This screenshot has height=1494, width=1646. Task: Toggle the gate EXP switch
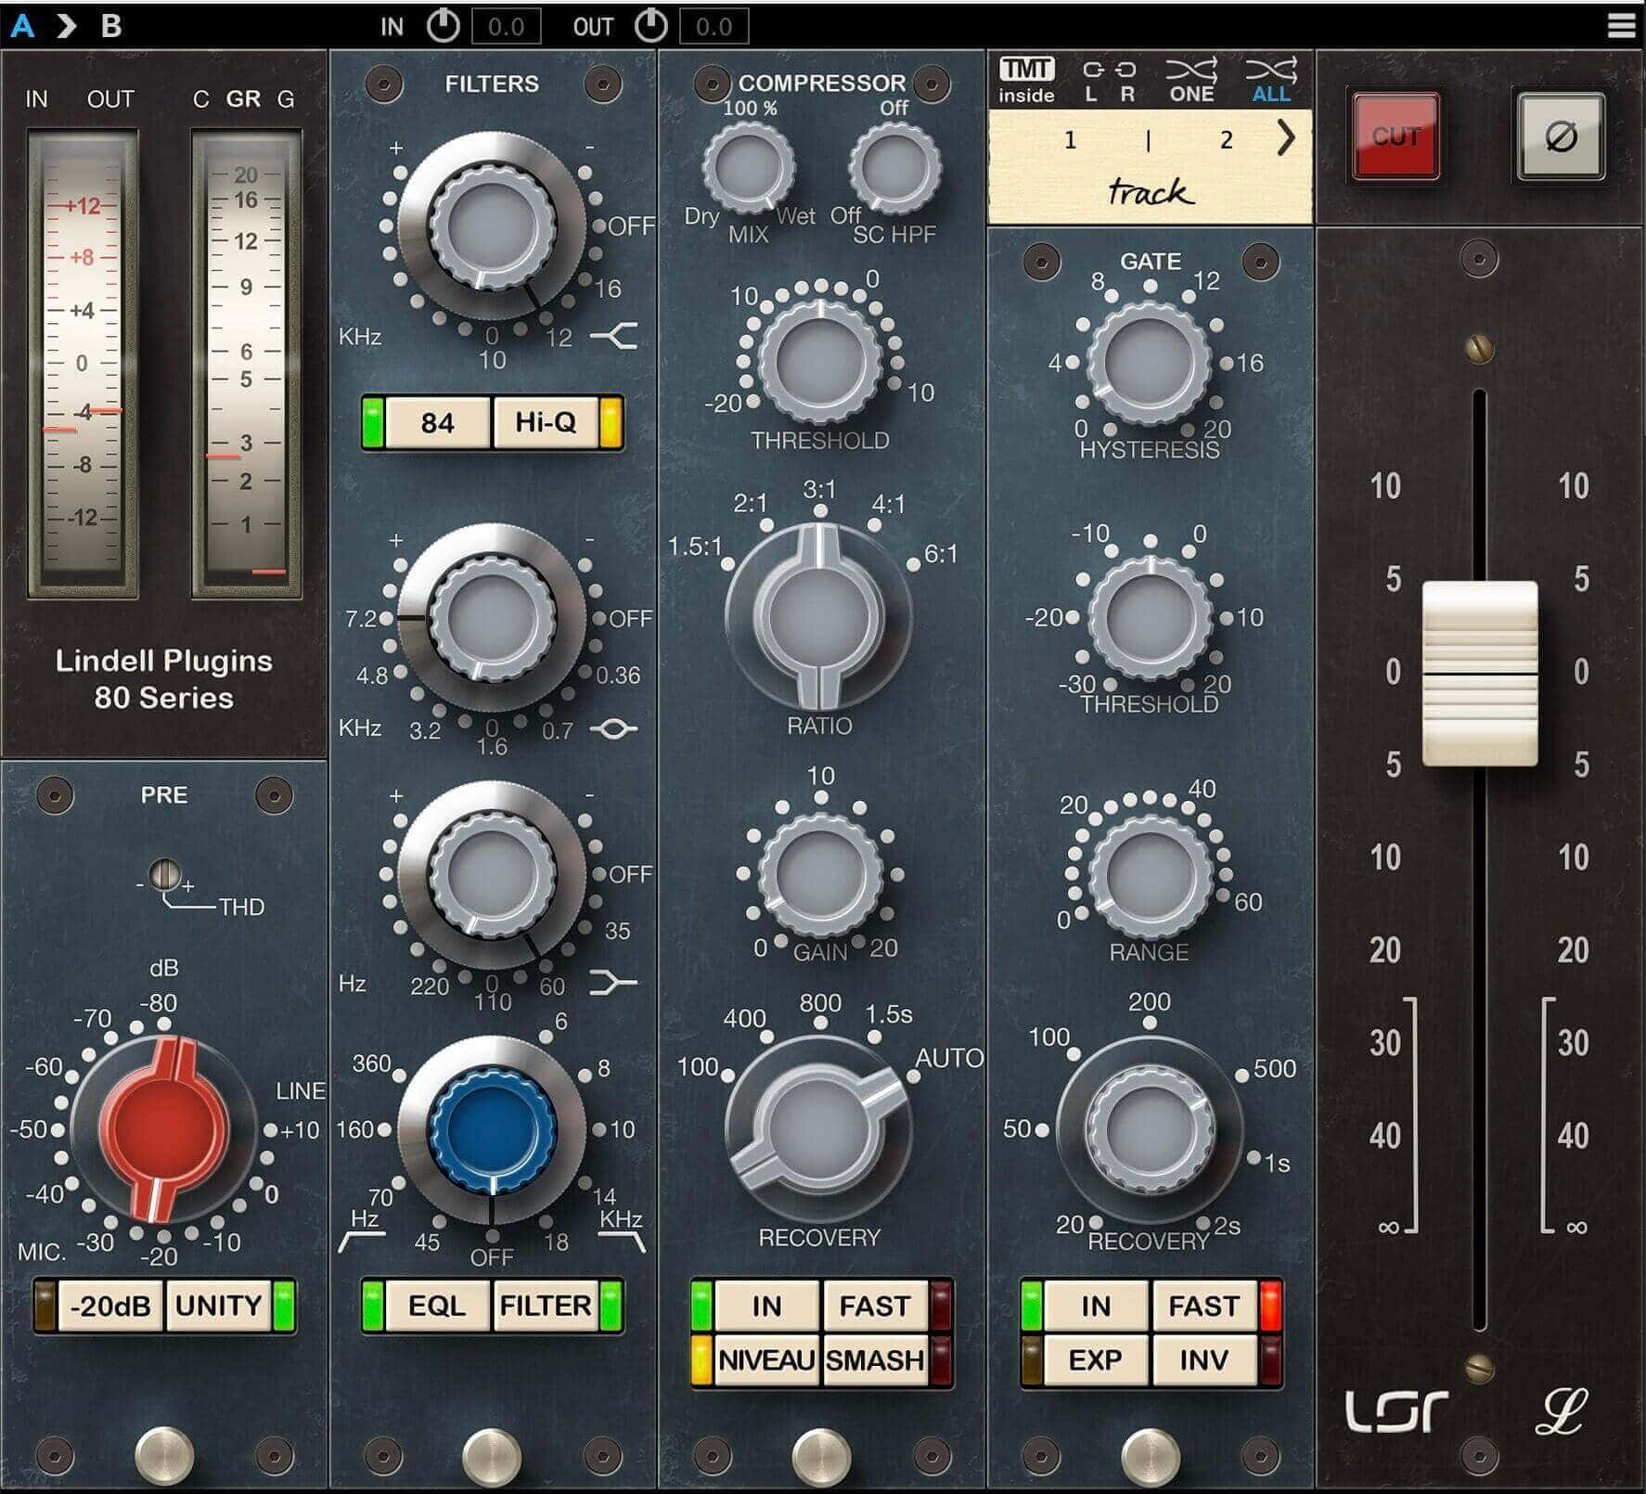click(x=1096, y=1359)
